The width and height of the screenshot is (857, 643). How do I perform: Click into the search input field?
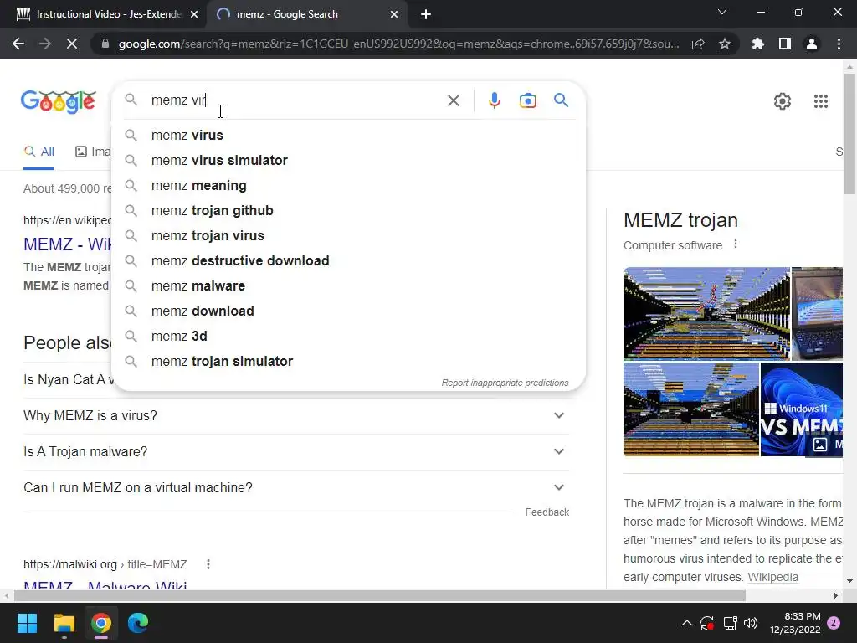(295, 100)
